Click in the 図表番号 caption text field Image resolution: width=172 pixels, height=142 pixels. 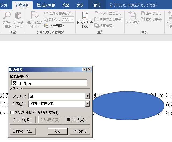(50, 83)
